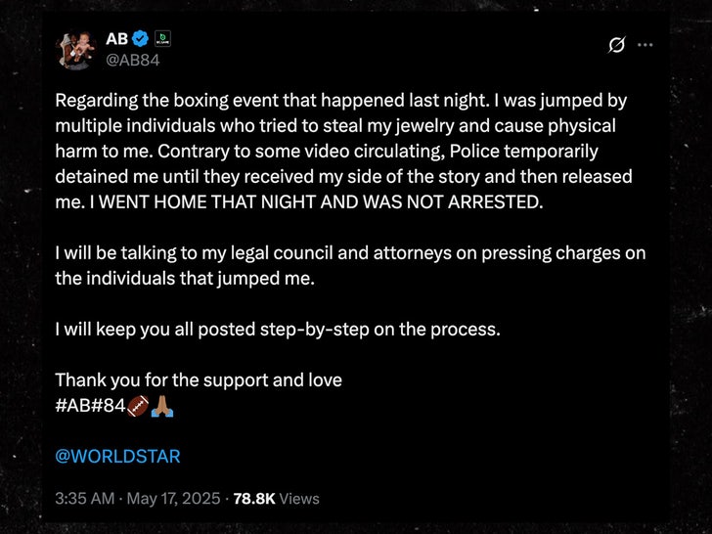This screenshot has height=534, width=712.
Task: Click the football emoji in the post
Action: point(139,407)
